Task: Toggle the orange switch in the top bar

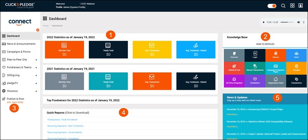Action: pos(272,6)
